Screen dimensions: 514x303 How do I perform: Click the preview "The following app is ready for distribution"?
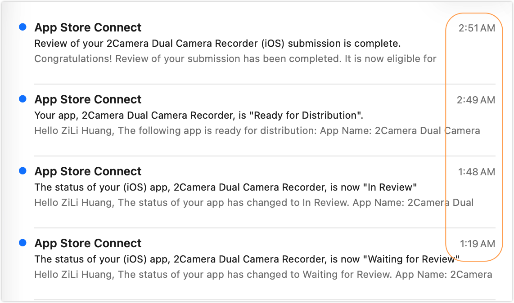click(257, 131)
